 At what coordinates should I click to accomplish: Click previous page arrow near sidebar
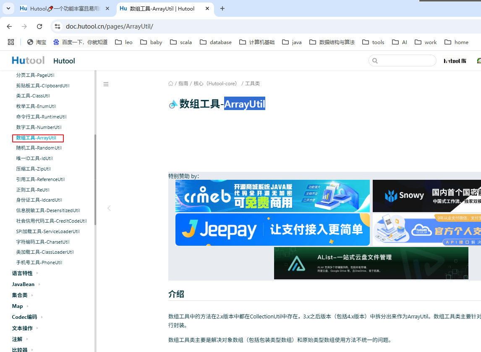click(109, 208)
